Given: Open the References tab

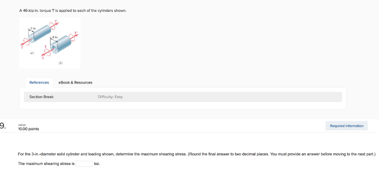Looking at the screenshot, I should click(39, 82).
